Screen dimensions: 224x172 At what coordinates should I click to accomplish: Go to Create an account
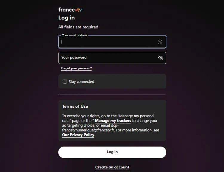[x=112, y=167]
